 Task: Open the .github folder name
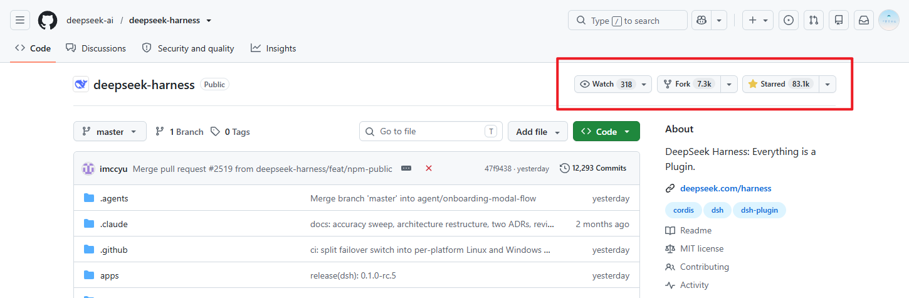(x=114, y=250)
